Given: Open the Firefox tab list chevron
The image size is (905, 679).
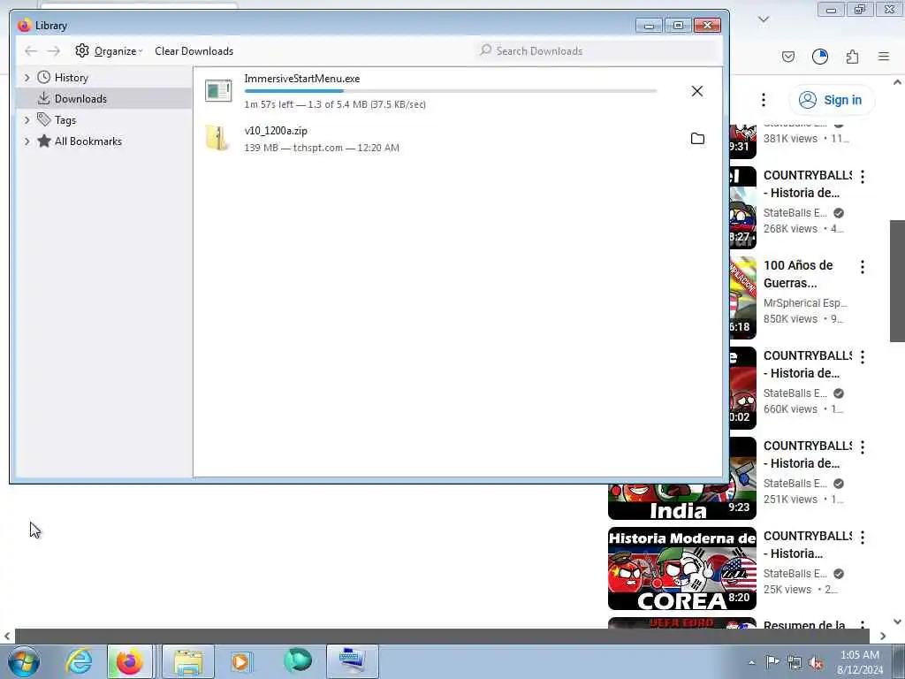Looking at the screenshot, I should click(764, 19).
